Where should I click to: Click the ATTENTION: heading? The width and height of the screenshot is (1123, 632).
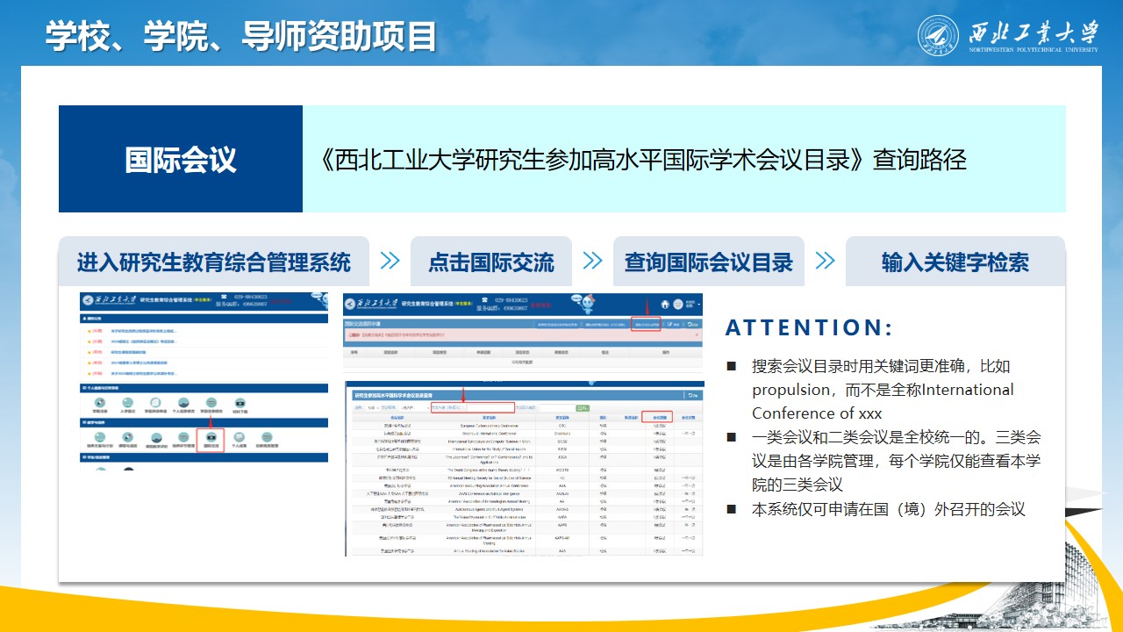click(809, 328)
